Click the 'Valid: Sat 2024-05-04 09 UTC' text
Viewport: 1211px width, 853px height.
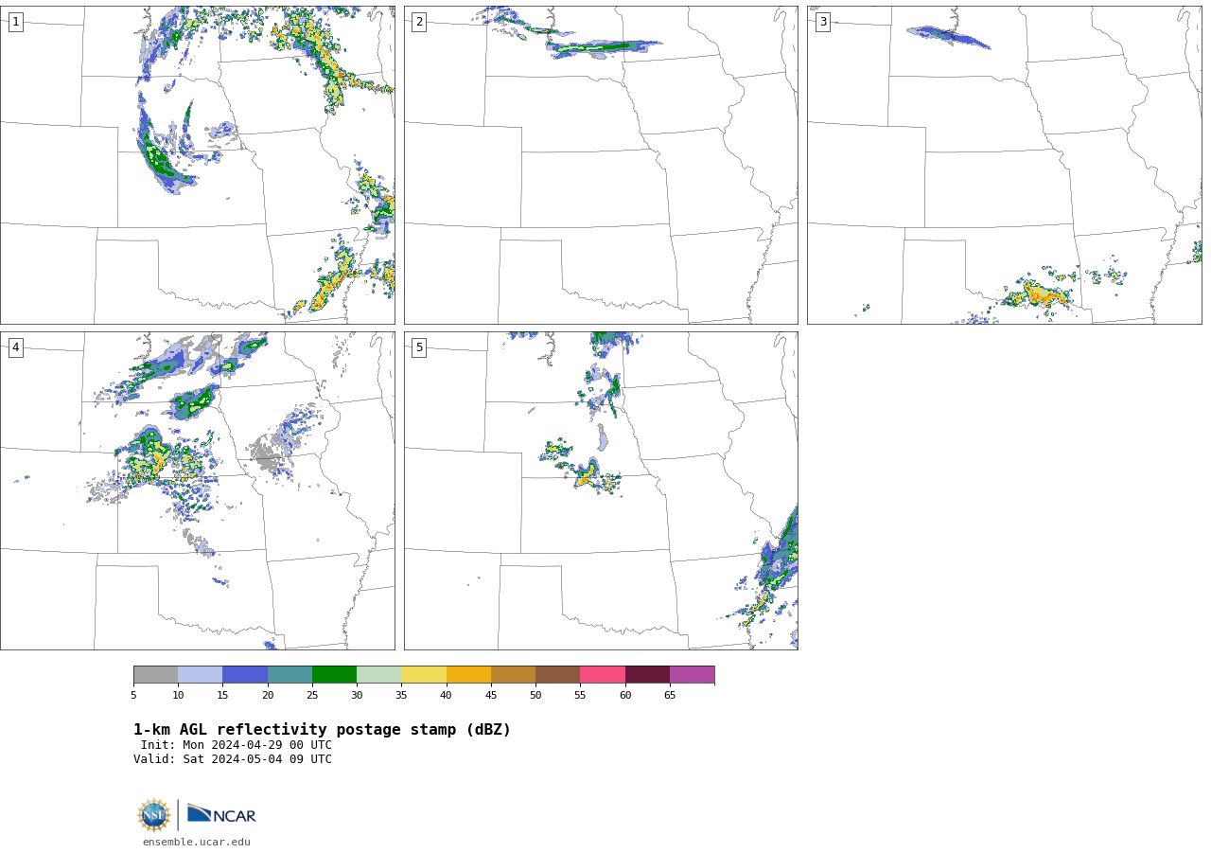tap(233, 759)
